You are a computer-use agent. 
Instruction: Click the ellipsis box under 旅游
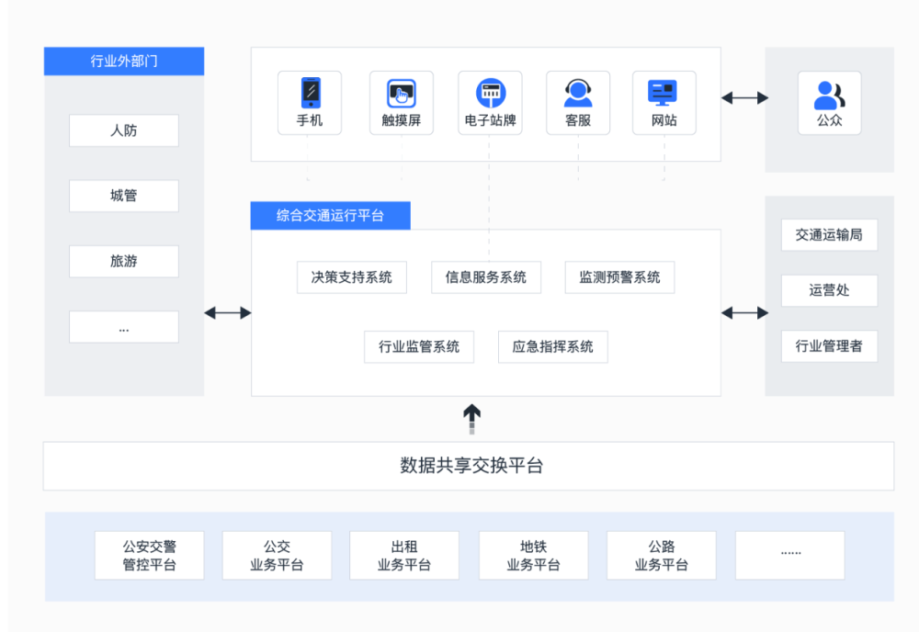(124, 327)
